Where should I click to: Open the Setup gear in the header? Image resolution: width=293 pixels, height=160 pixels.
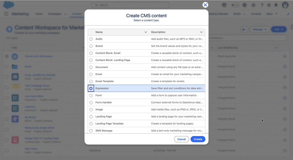[x=269, y=5]
